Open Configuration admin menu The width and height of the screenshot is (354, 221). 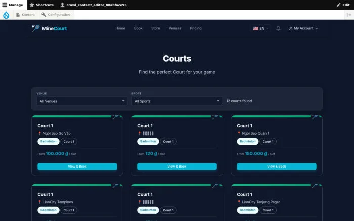(56, 15)
